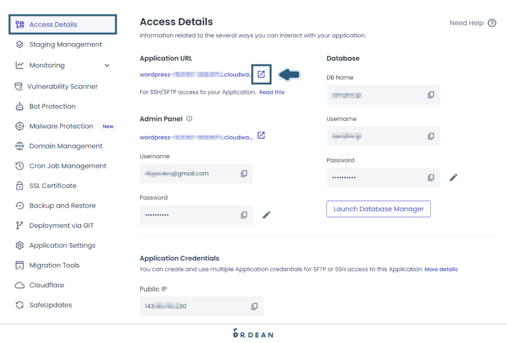The image size is (507, 343).
Task: Click the DB Name field
Action: (x=383, y=95)
